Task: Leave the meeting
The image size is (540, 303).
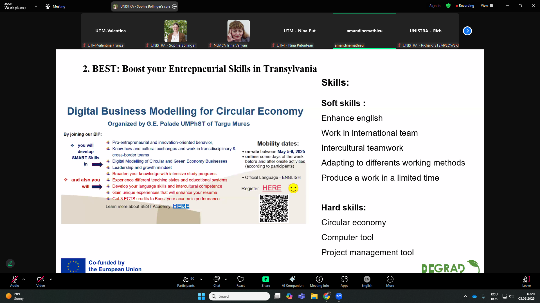Action: click(x=526, y=281)
